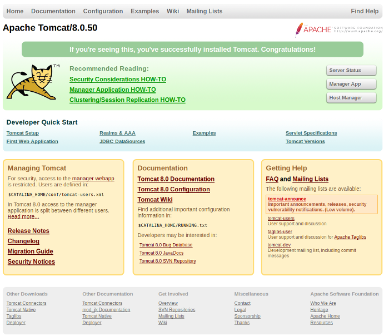Screen dimensions: 389x336
Task: Open Apache Home footer link
Action: pyautogui.click(x=325, y=316)
